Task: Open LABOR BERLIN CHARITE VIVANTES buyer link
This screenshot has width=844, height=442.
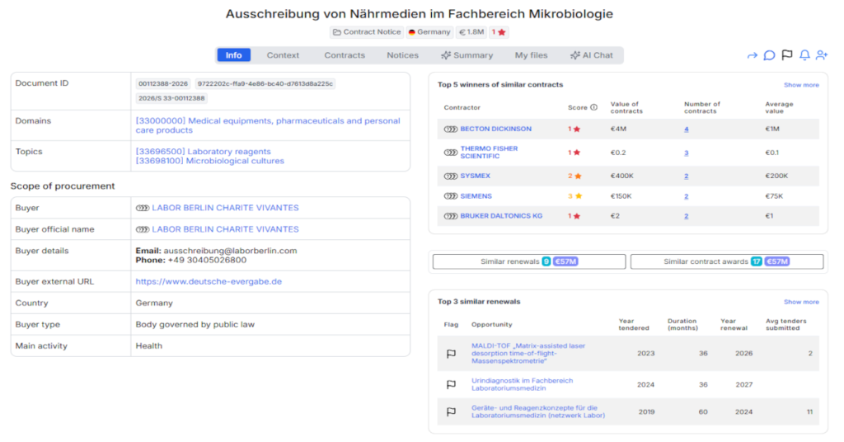Action: 225,208
